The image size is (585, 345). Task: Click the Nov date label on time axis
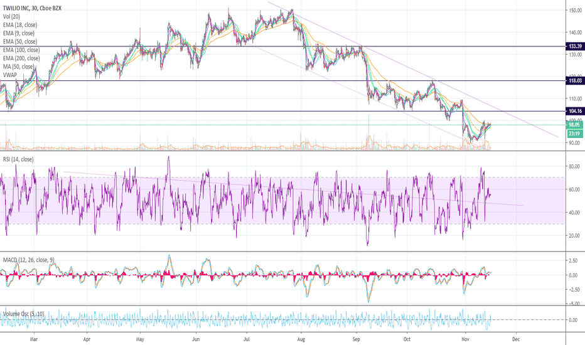coord(465,339)
